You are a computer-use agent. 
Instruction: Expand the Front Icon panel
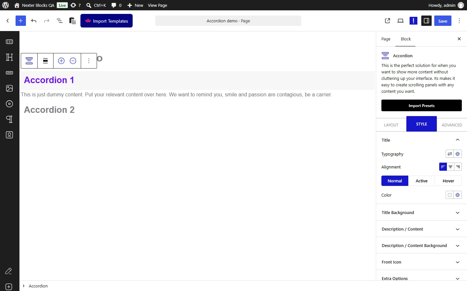422,262
